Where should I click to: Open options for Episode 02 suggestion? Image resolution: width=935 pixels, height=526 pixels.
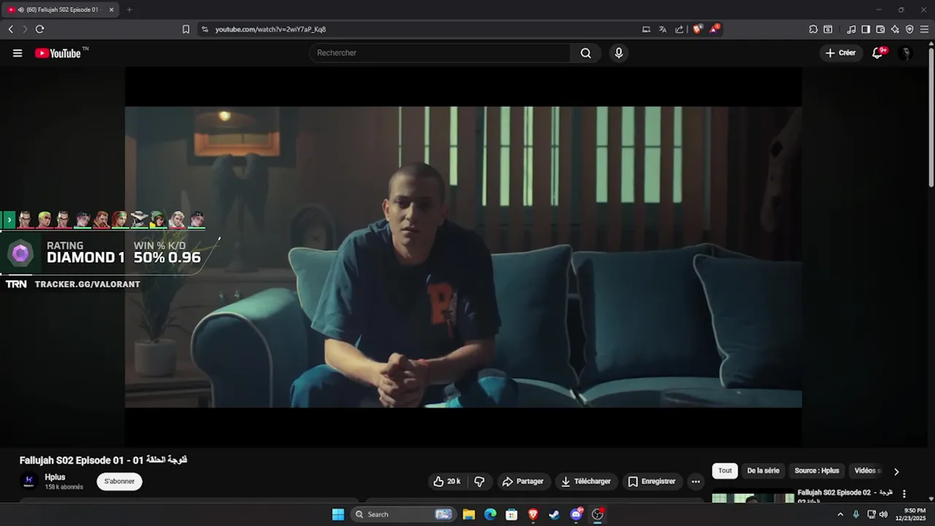pos(904,494)
